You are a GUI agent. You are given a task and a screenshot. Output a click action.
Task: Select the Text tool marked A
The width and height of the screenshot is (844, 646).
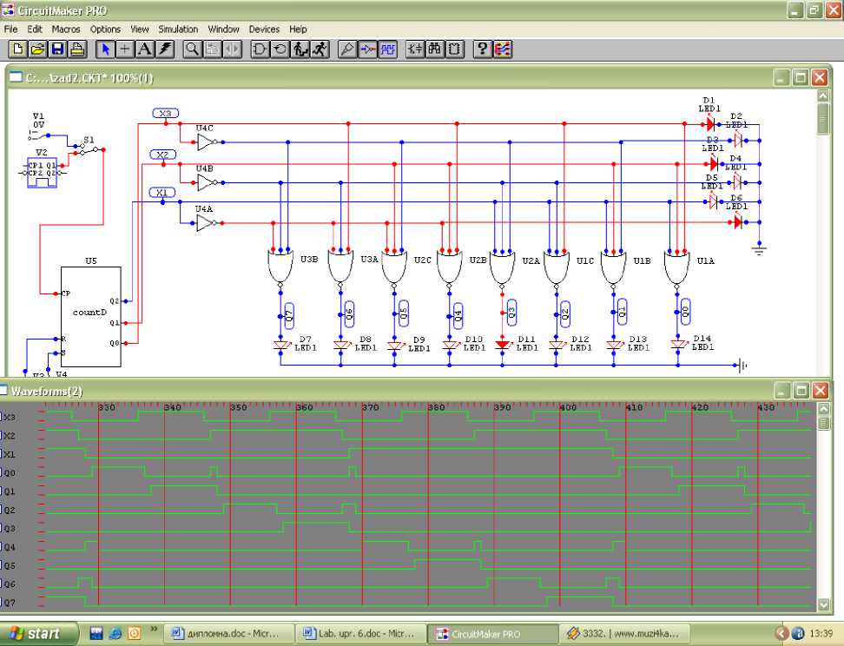145,49
